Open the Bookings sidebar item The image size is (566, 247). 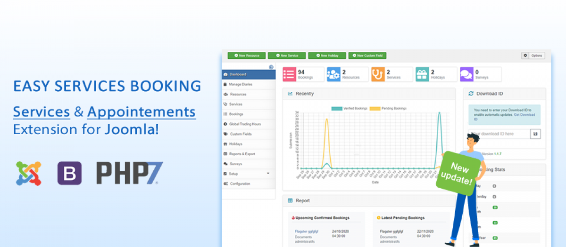pos(249,114)
